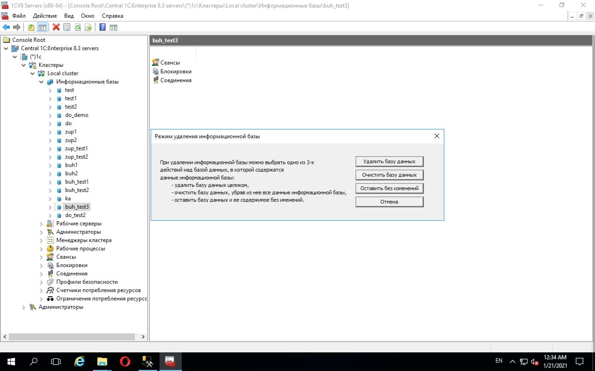Open the Действие menu
This screenshot has height=371, width=595.
[45, 16]
